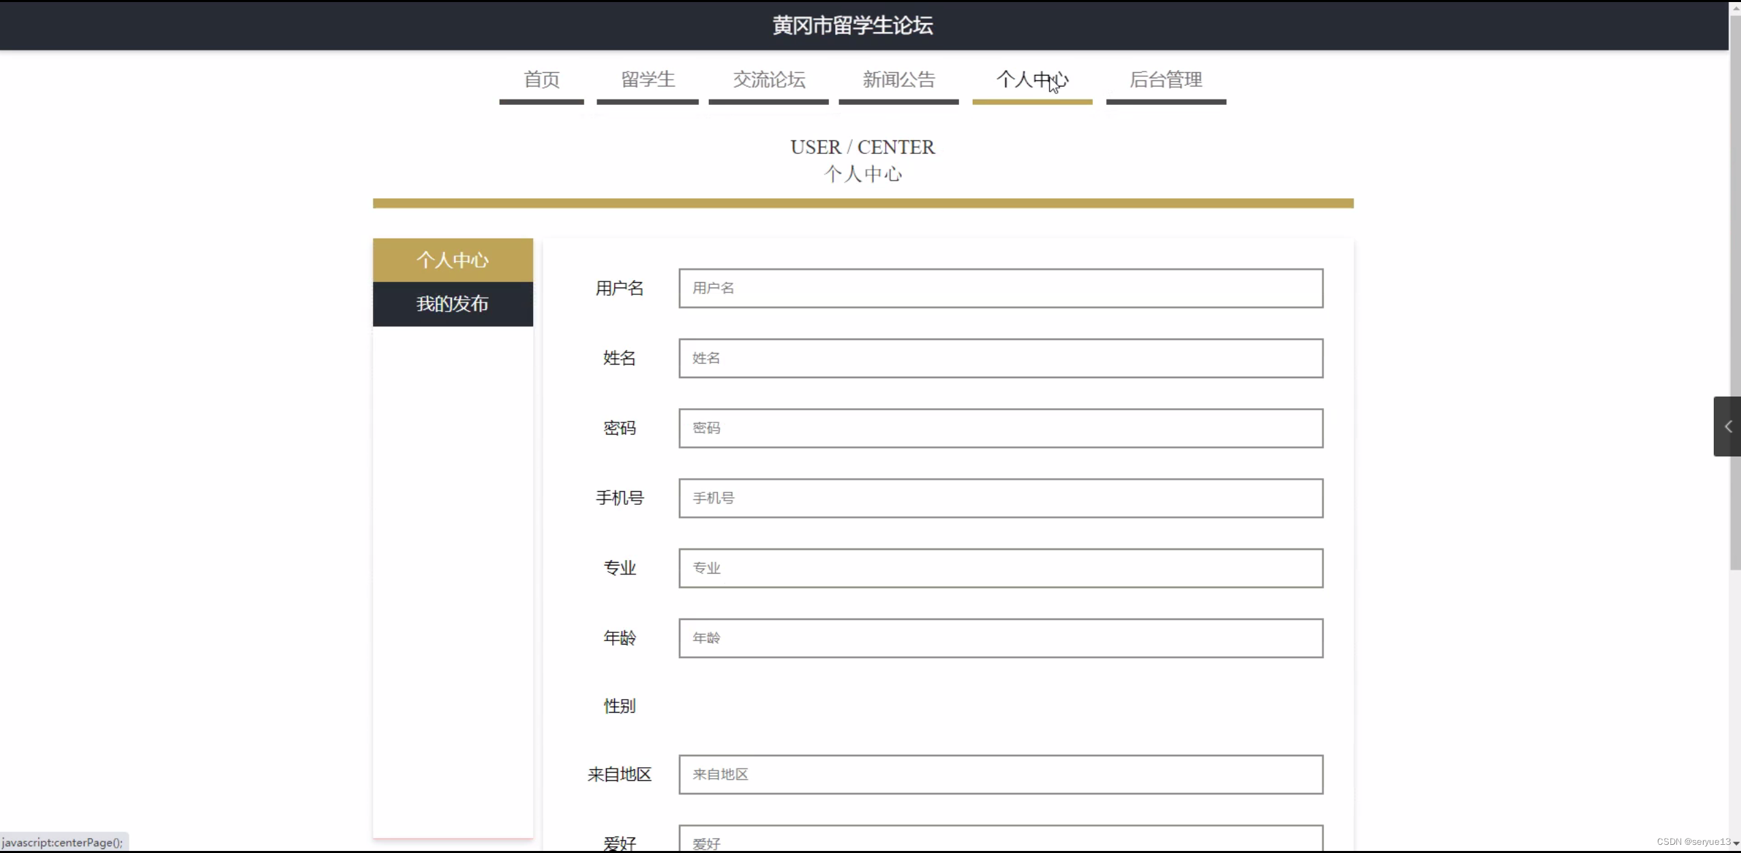This screenshot has height=853, width=1741.
Task: Click the 用户名 input field
Action: coord(1000,288)
